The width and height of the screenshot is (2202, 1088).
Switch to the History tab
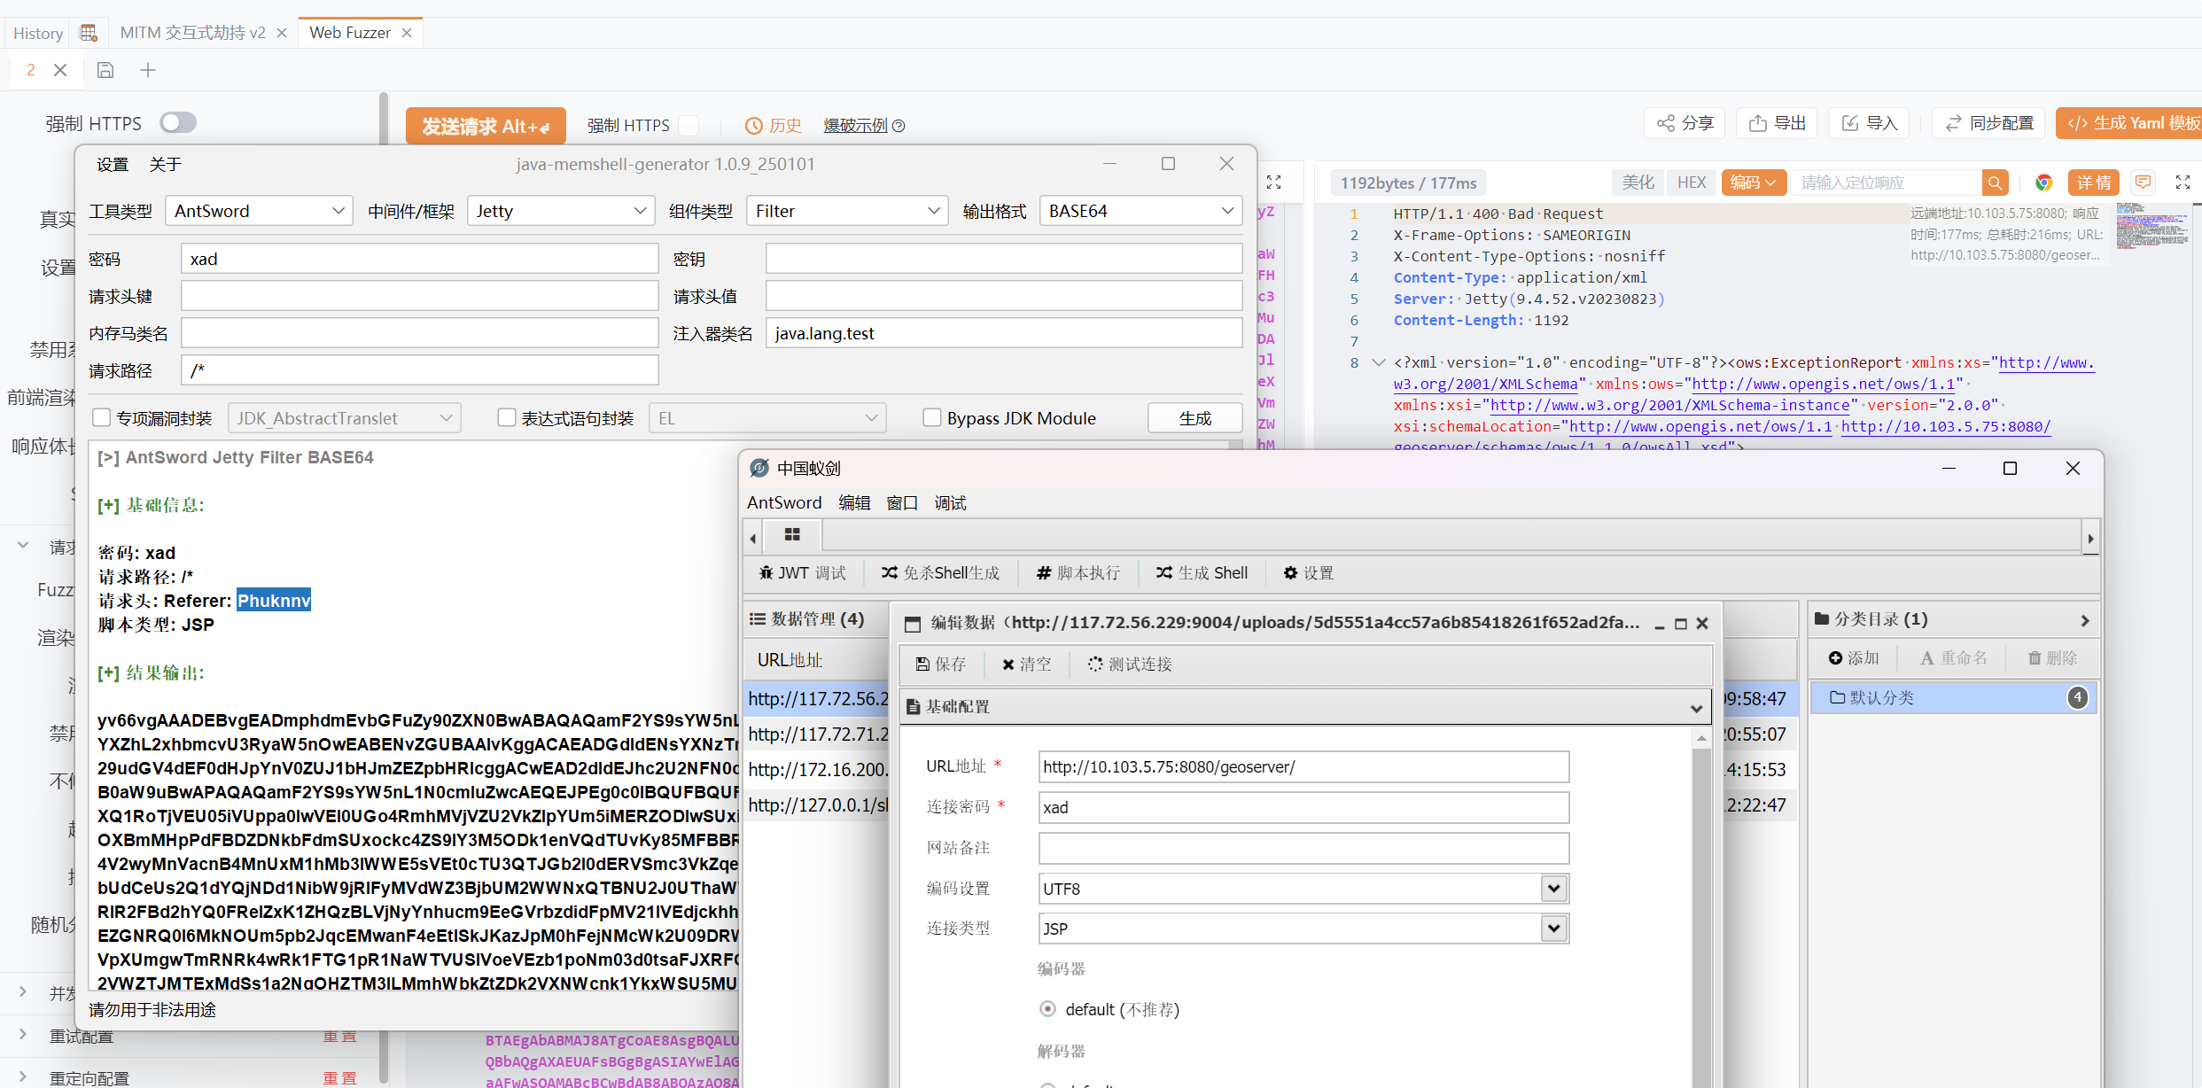pos(38,34)
